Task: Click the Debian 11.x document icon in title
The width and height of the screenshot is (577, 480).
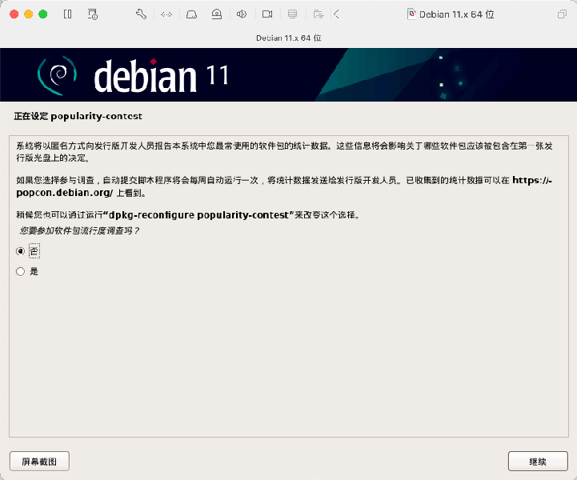Action: pyautogui.click(x=412, y=14)
